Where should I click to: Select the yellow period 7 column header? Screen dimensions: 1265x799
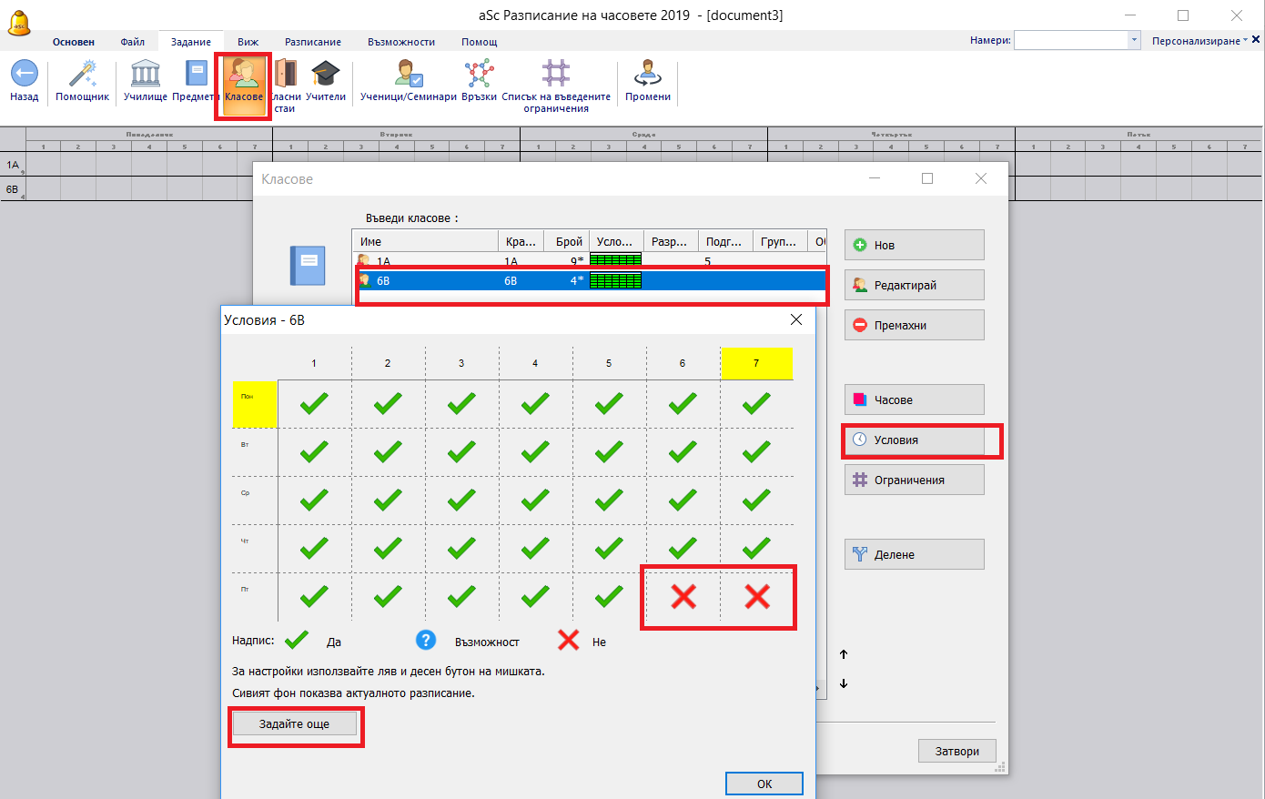click(756, 363)
